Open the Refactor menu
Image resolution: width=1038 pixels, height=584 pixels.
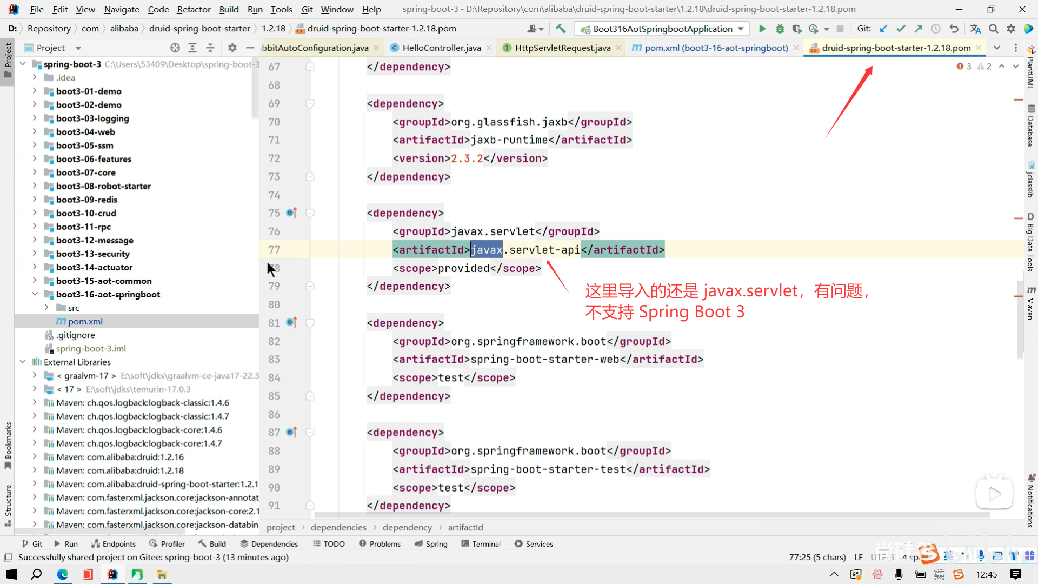click(194, 9)
